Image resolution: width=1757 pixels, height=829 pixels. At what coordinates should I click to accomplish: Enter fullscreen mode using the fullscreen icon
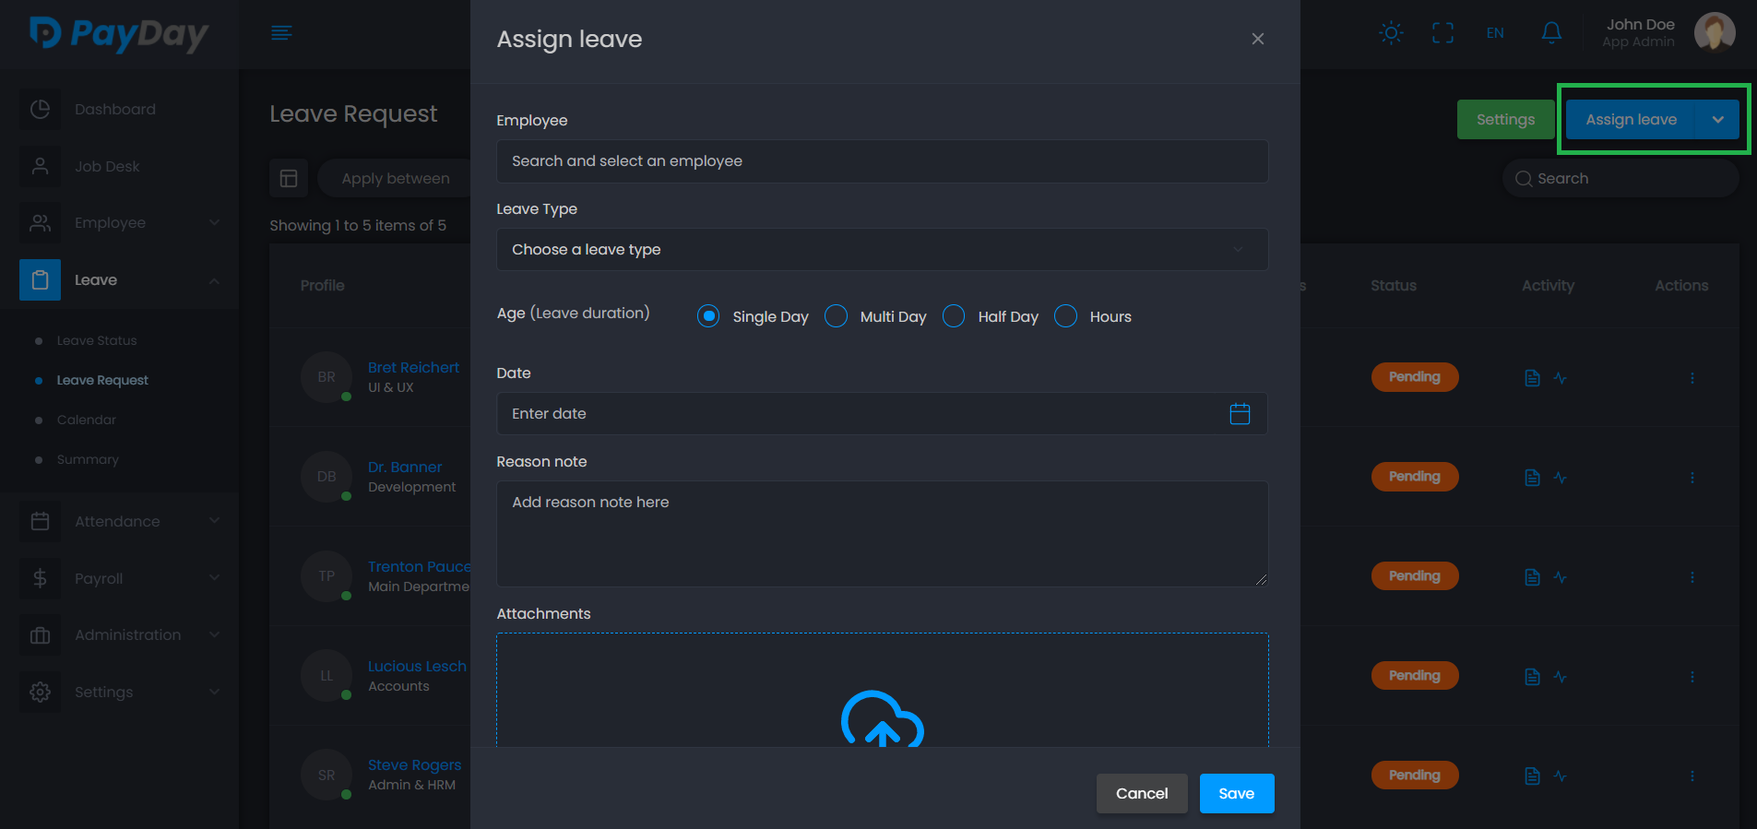[1442, 33]
